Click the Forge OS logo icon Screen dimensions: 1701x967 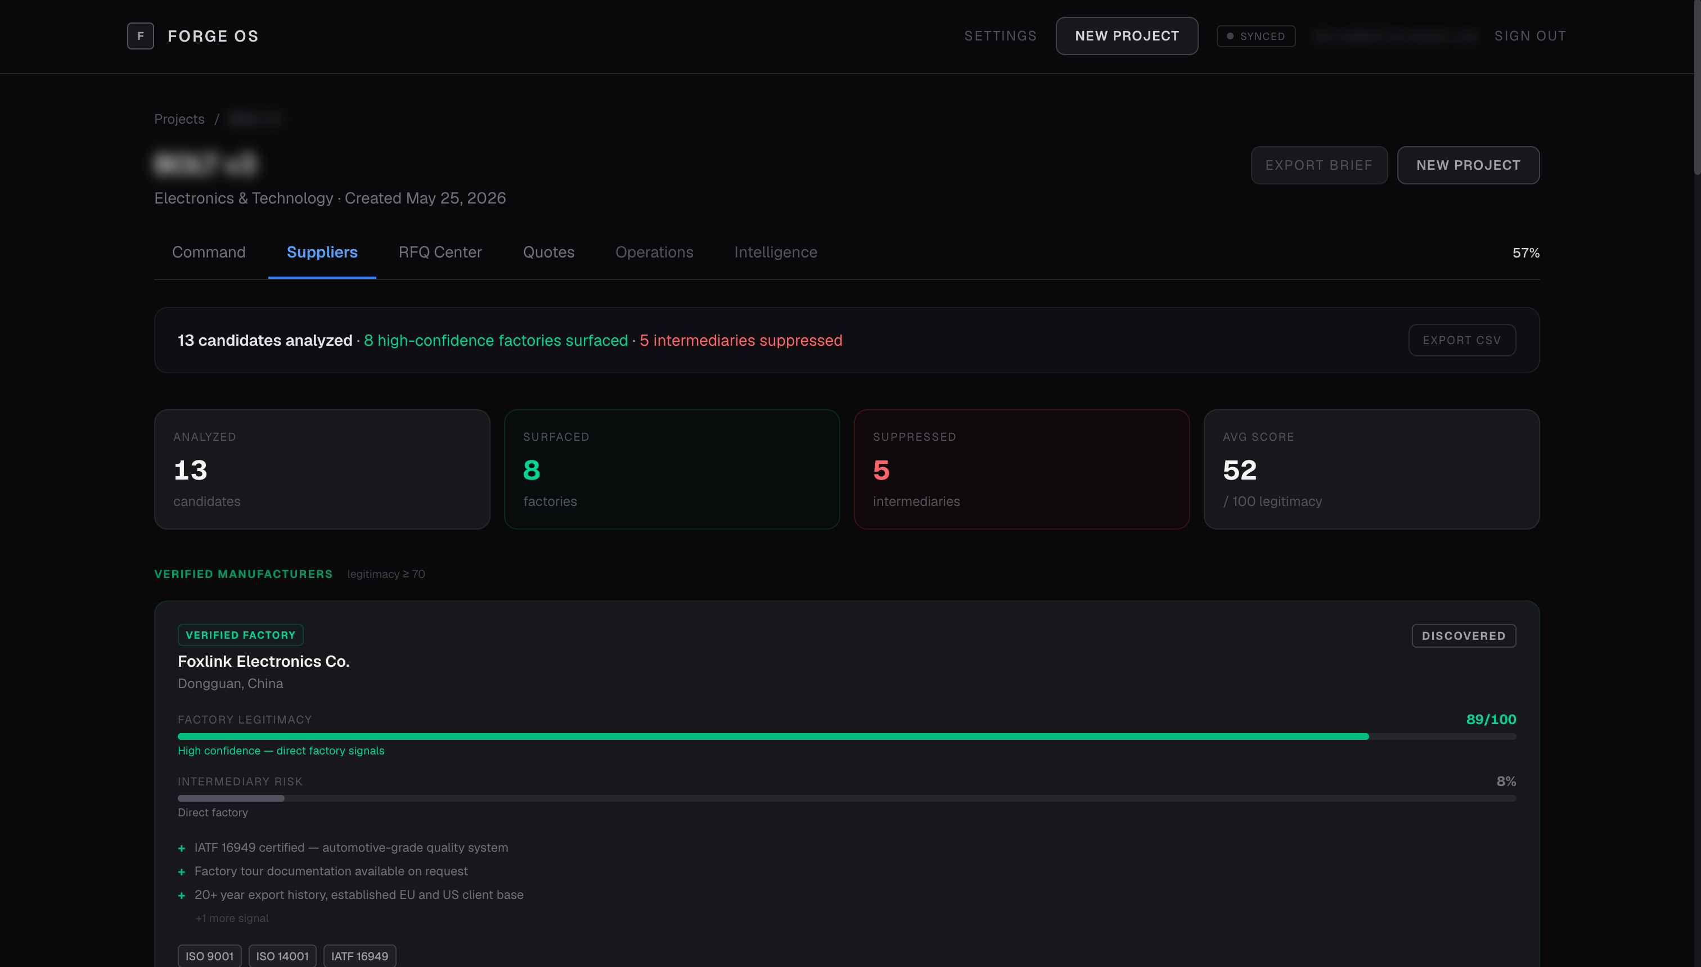[x=140, y=36]
